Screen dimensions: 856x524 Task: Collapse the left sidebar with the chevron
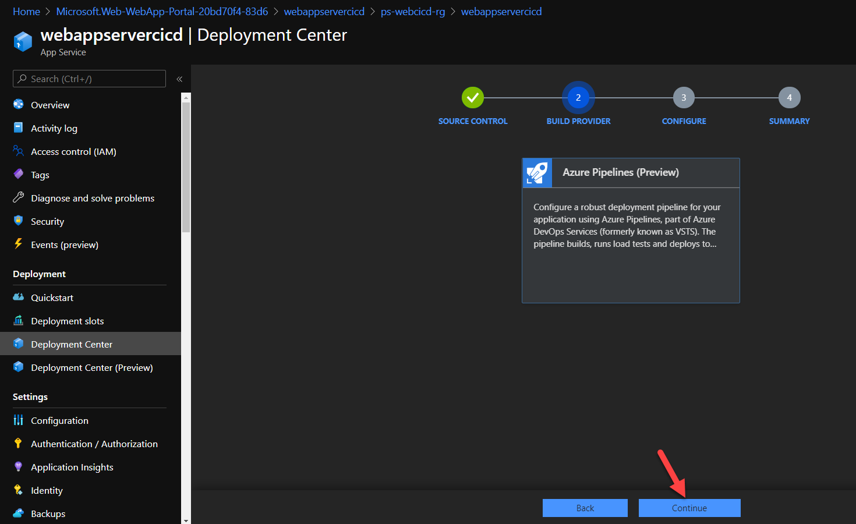click(179, 79)
